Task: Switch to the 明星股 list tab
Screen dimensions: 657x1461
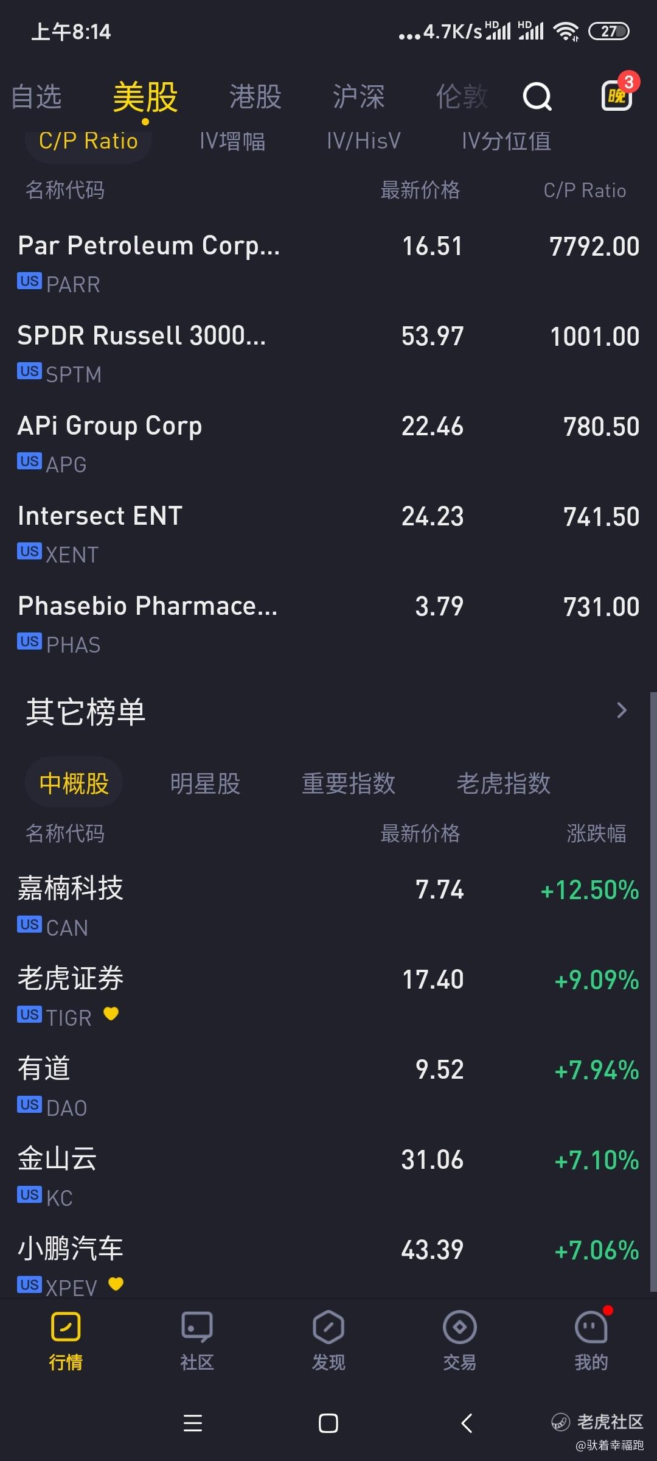Action: pos(205,783)
